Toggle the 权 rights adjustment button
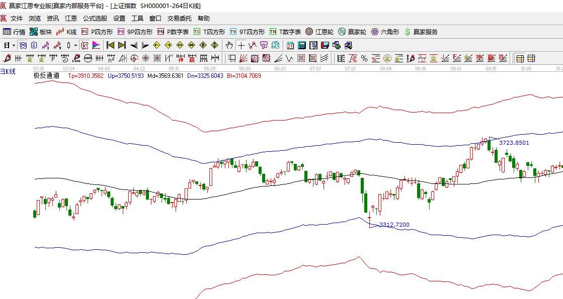Image resolution: width=563 pixels, height=299 pixels. [x=85, y=45]
